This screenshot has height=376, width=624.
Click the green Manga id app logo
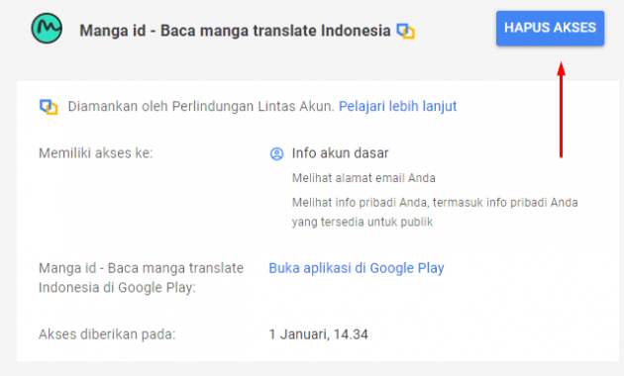pyautogui.click(x=47, y=29)
